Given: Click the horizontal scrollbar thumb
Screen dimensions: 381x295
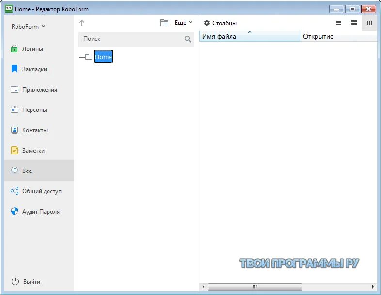Looking at the screenshot, I should click(255, 287).
